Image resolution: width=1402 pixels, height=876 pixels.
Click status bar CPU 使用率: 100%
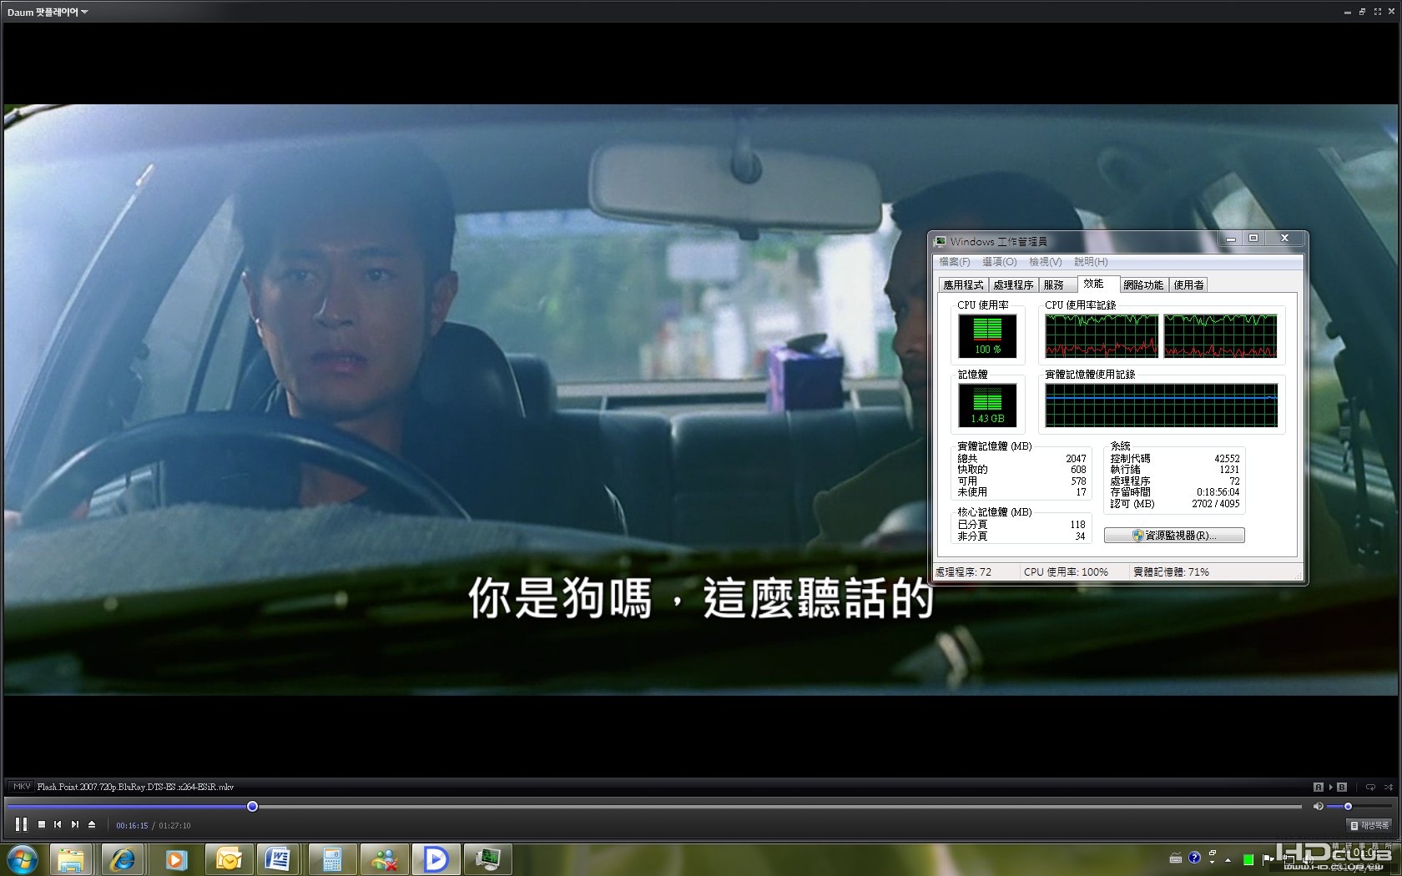point(1066,572)
